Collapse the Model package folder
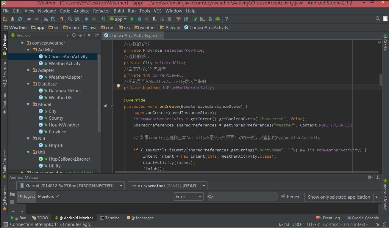Viewport: 389px width, 228px height. (x=29, y=104)
